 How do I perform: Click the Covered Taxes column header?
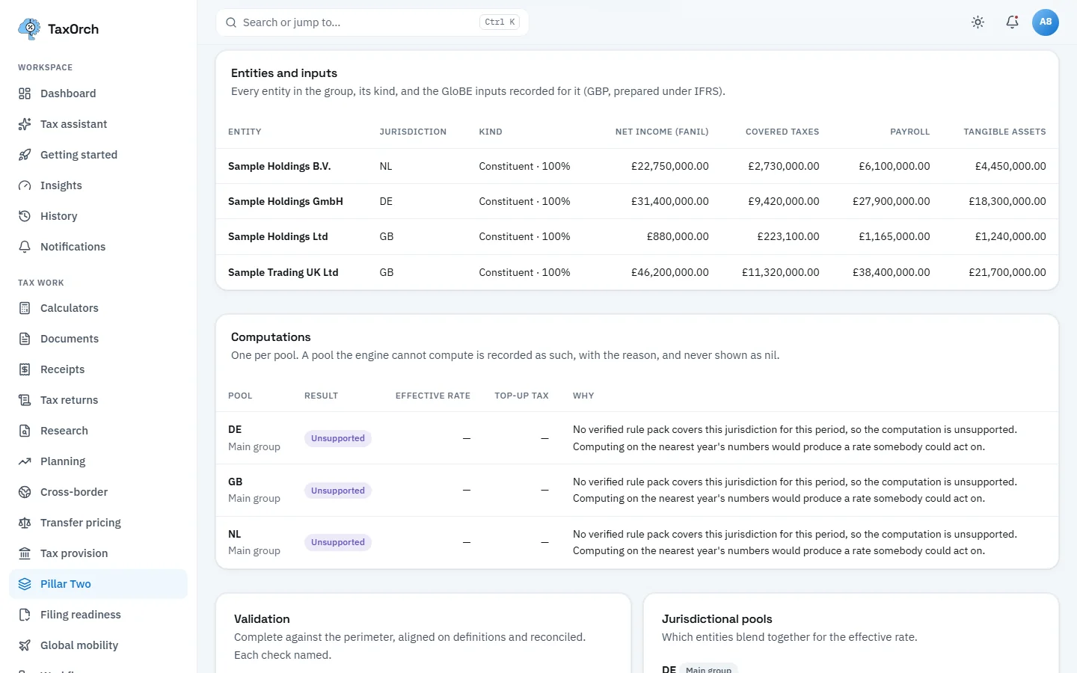tap(782, 132)
